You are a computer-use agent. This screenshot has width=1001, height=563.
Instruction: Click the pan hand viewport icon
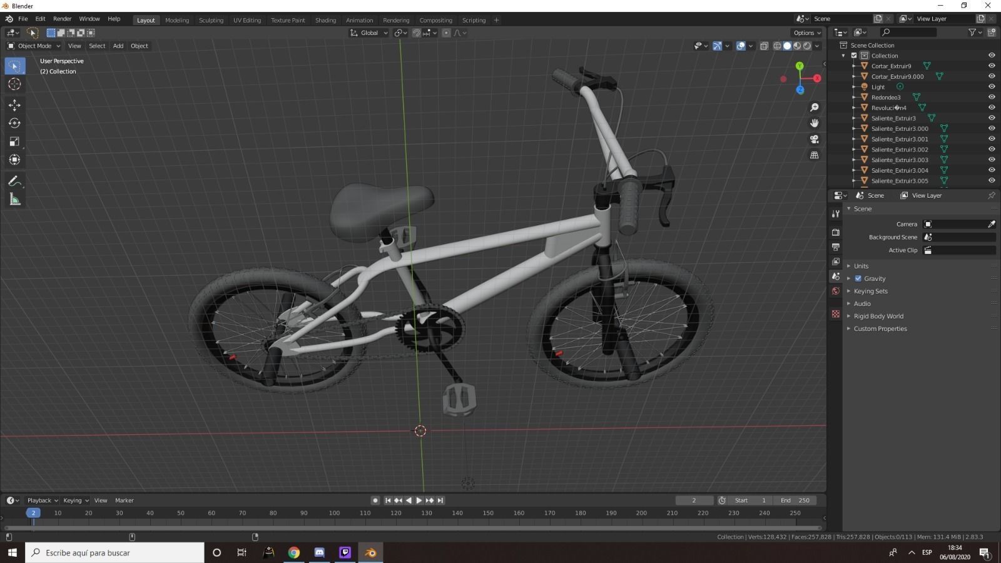pyautogui.click(x=814, y=123)
